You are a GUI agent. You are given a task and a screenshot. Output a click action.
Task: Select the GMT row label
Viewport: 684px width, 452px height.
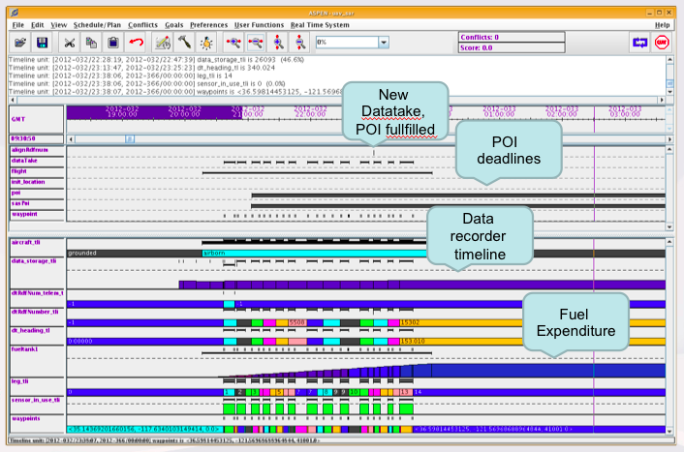(x=37, y=119)
